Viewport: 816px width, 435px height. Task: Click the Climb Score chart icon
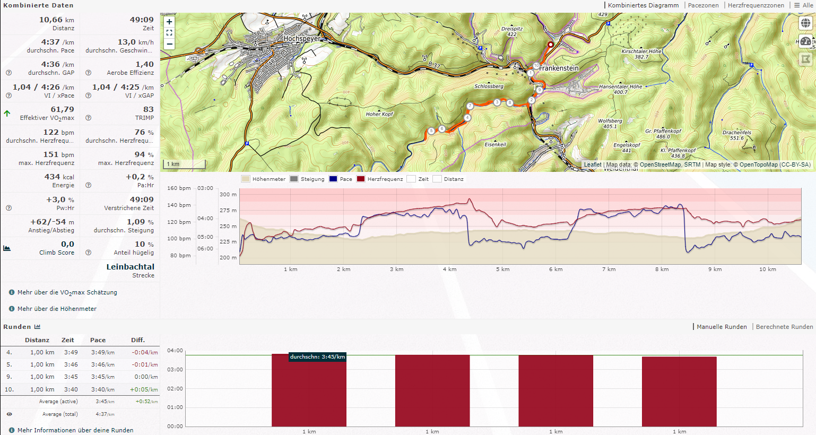pos(7,248)
